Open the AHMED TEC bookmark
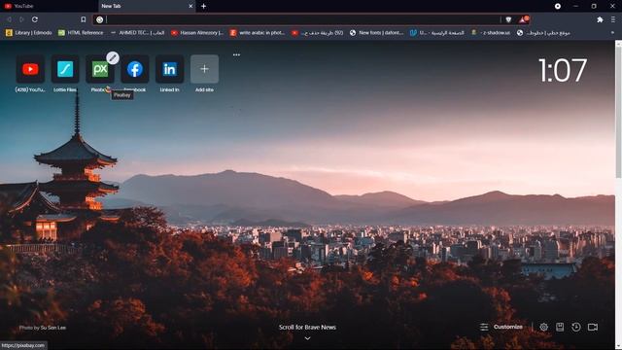Screen dimensions: 622x350 coord(137,33)
